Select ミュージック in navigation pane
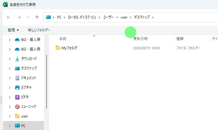The height and width of the screenshot is (130, 218). click(29, 107)
